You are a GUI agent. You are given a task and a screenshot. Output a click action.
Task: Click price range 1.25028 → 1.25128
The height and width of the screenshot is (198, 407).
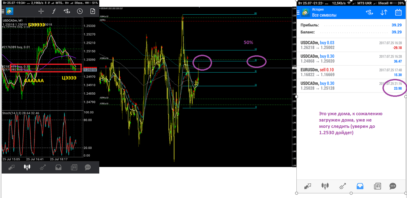317,88
